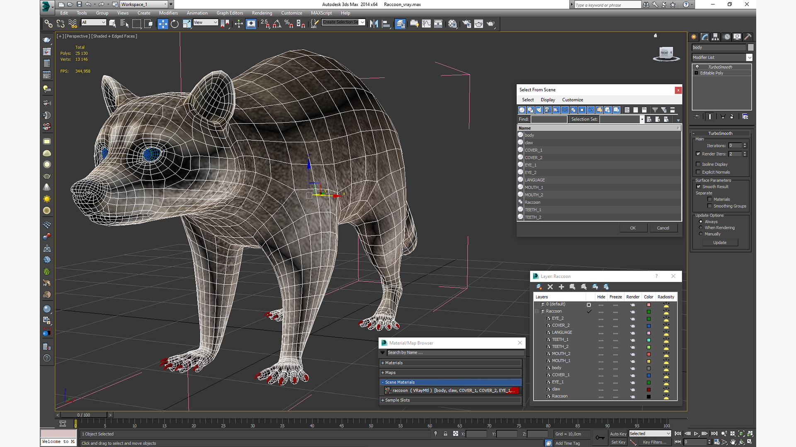
Task: Enable Separate by Materials checkbox
Action: pyautogui.click(x=710, y=199)
